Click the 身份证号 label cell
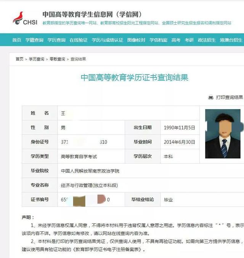This screenshot has width=244, height=258. tap(40, 142)
